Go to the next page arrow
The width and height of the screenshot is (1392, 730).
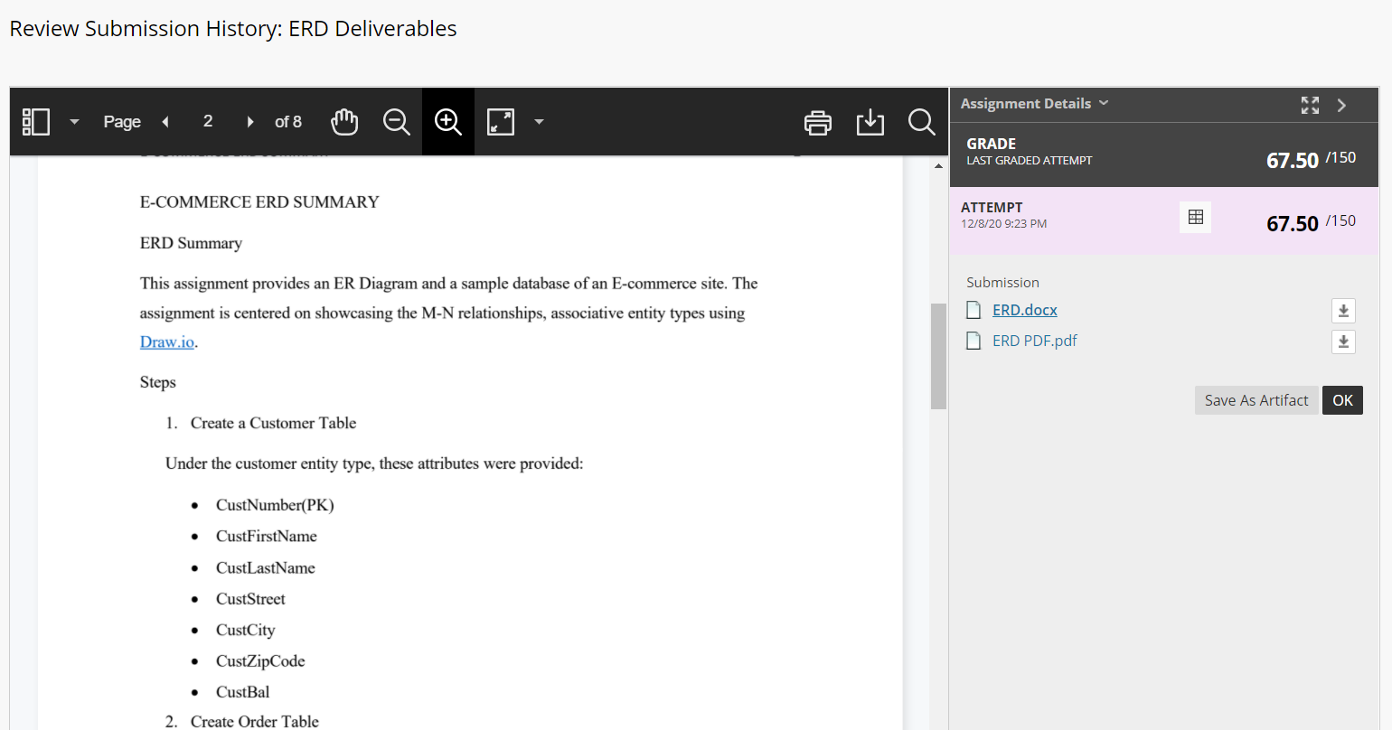point(250,122)
